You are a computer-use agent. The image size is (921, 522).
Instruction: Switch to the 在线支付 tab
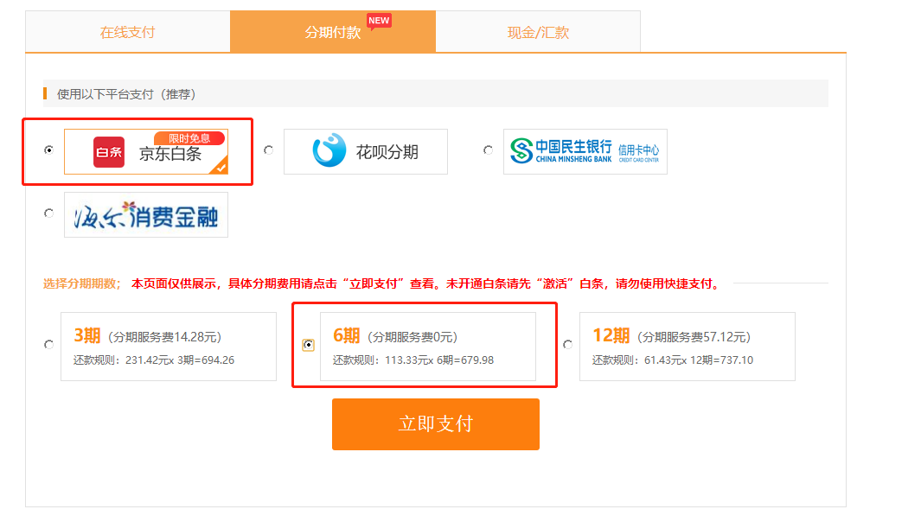(x=125, y=29)
